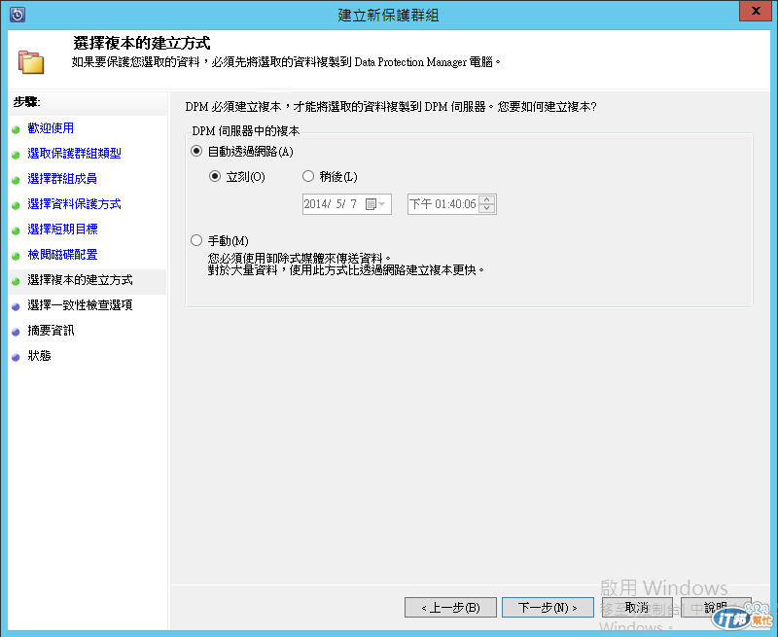Click the 選擇一致性檢查選項 step text
This screenshot has height=637, width=778.
click(80, 305)
